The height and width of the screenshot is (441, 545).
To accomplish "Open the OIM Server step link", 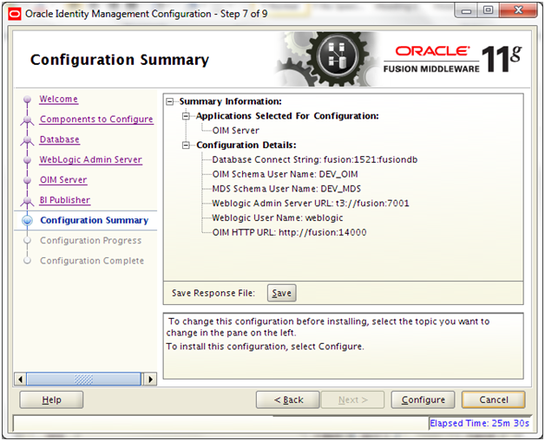I will pos(63,179).
